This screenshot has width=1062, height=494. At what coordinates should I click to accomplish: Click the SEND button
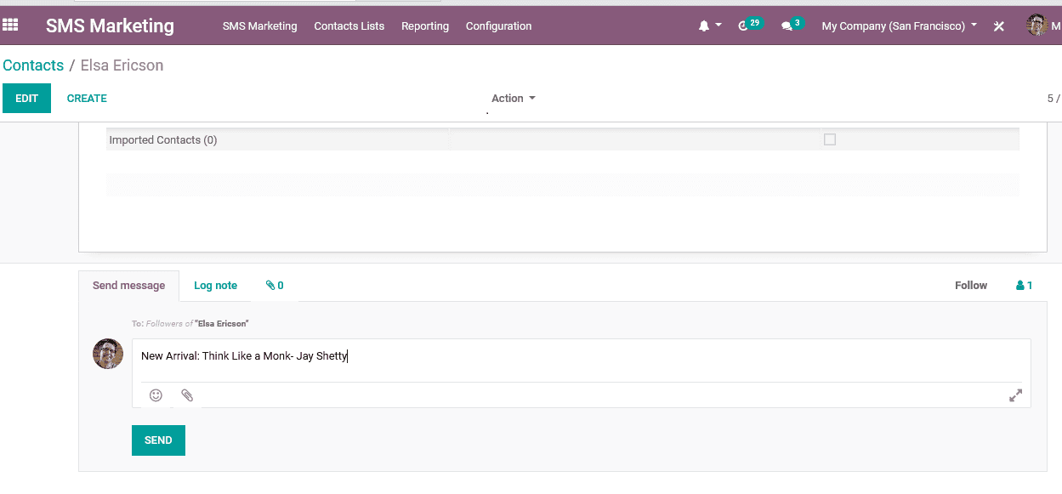pos(158,440)
